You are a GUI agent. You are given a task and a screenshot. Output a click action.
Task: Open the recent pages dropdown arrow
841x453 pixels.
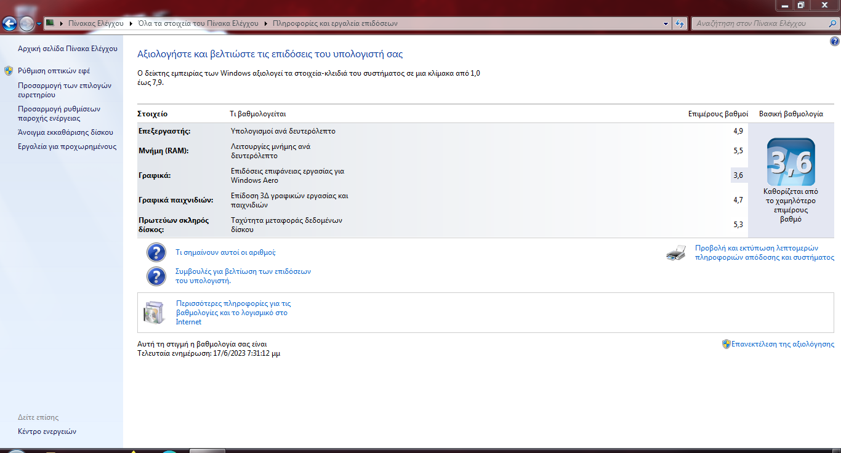pyautogui.click(x=39, y=24)
